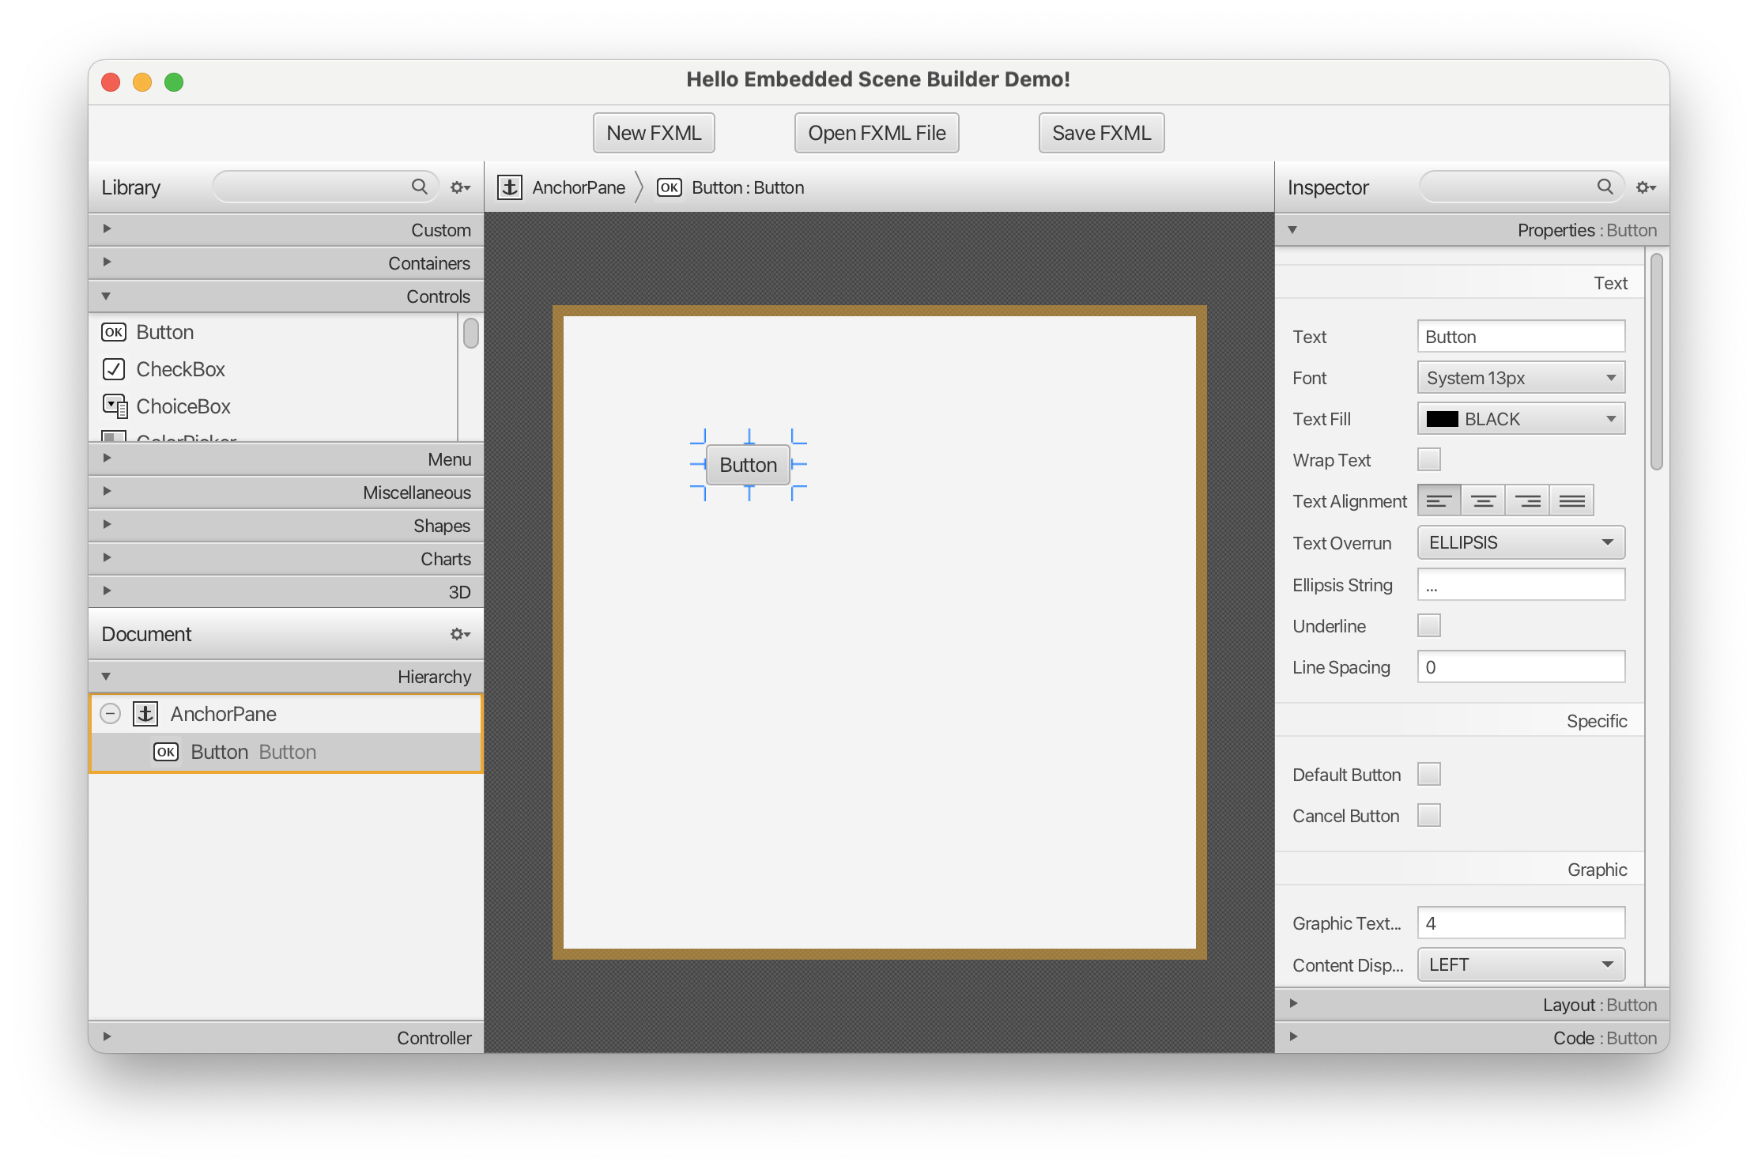
Task: Enable the Cancel Button checkbox
Action: [1427, 813]
